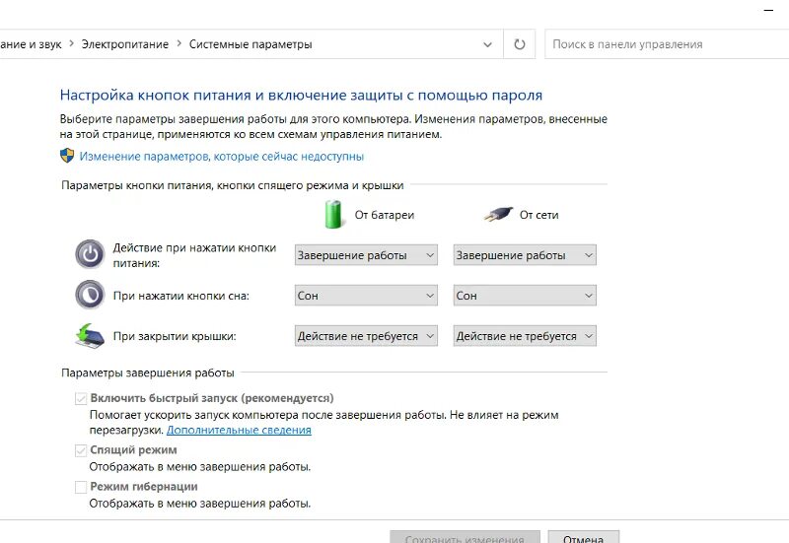Open the power button action dropdown when plugged in
Viewport: 789px width, 543px height.
coord(525,255)
